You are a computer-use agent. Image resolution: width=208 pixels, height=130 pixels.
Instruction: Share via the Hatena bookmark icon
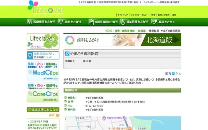coord(166,73)
